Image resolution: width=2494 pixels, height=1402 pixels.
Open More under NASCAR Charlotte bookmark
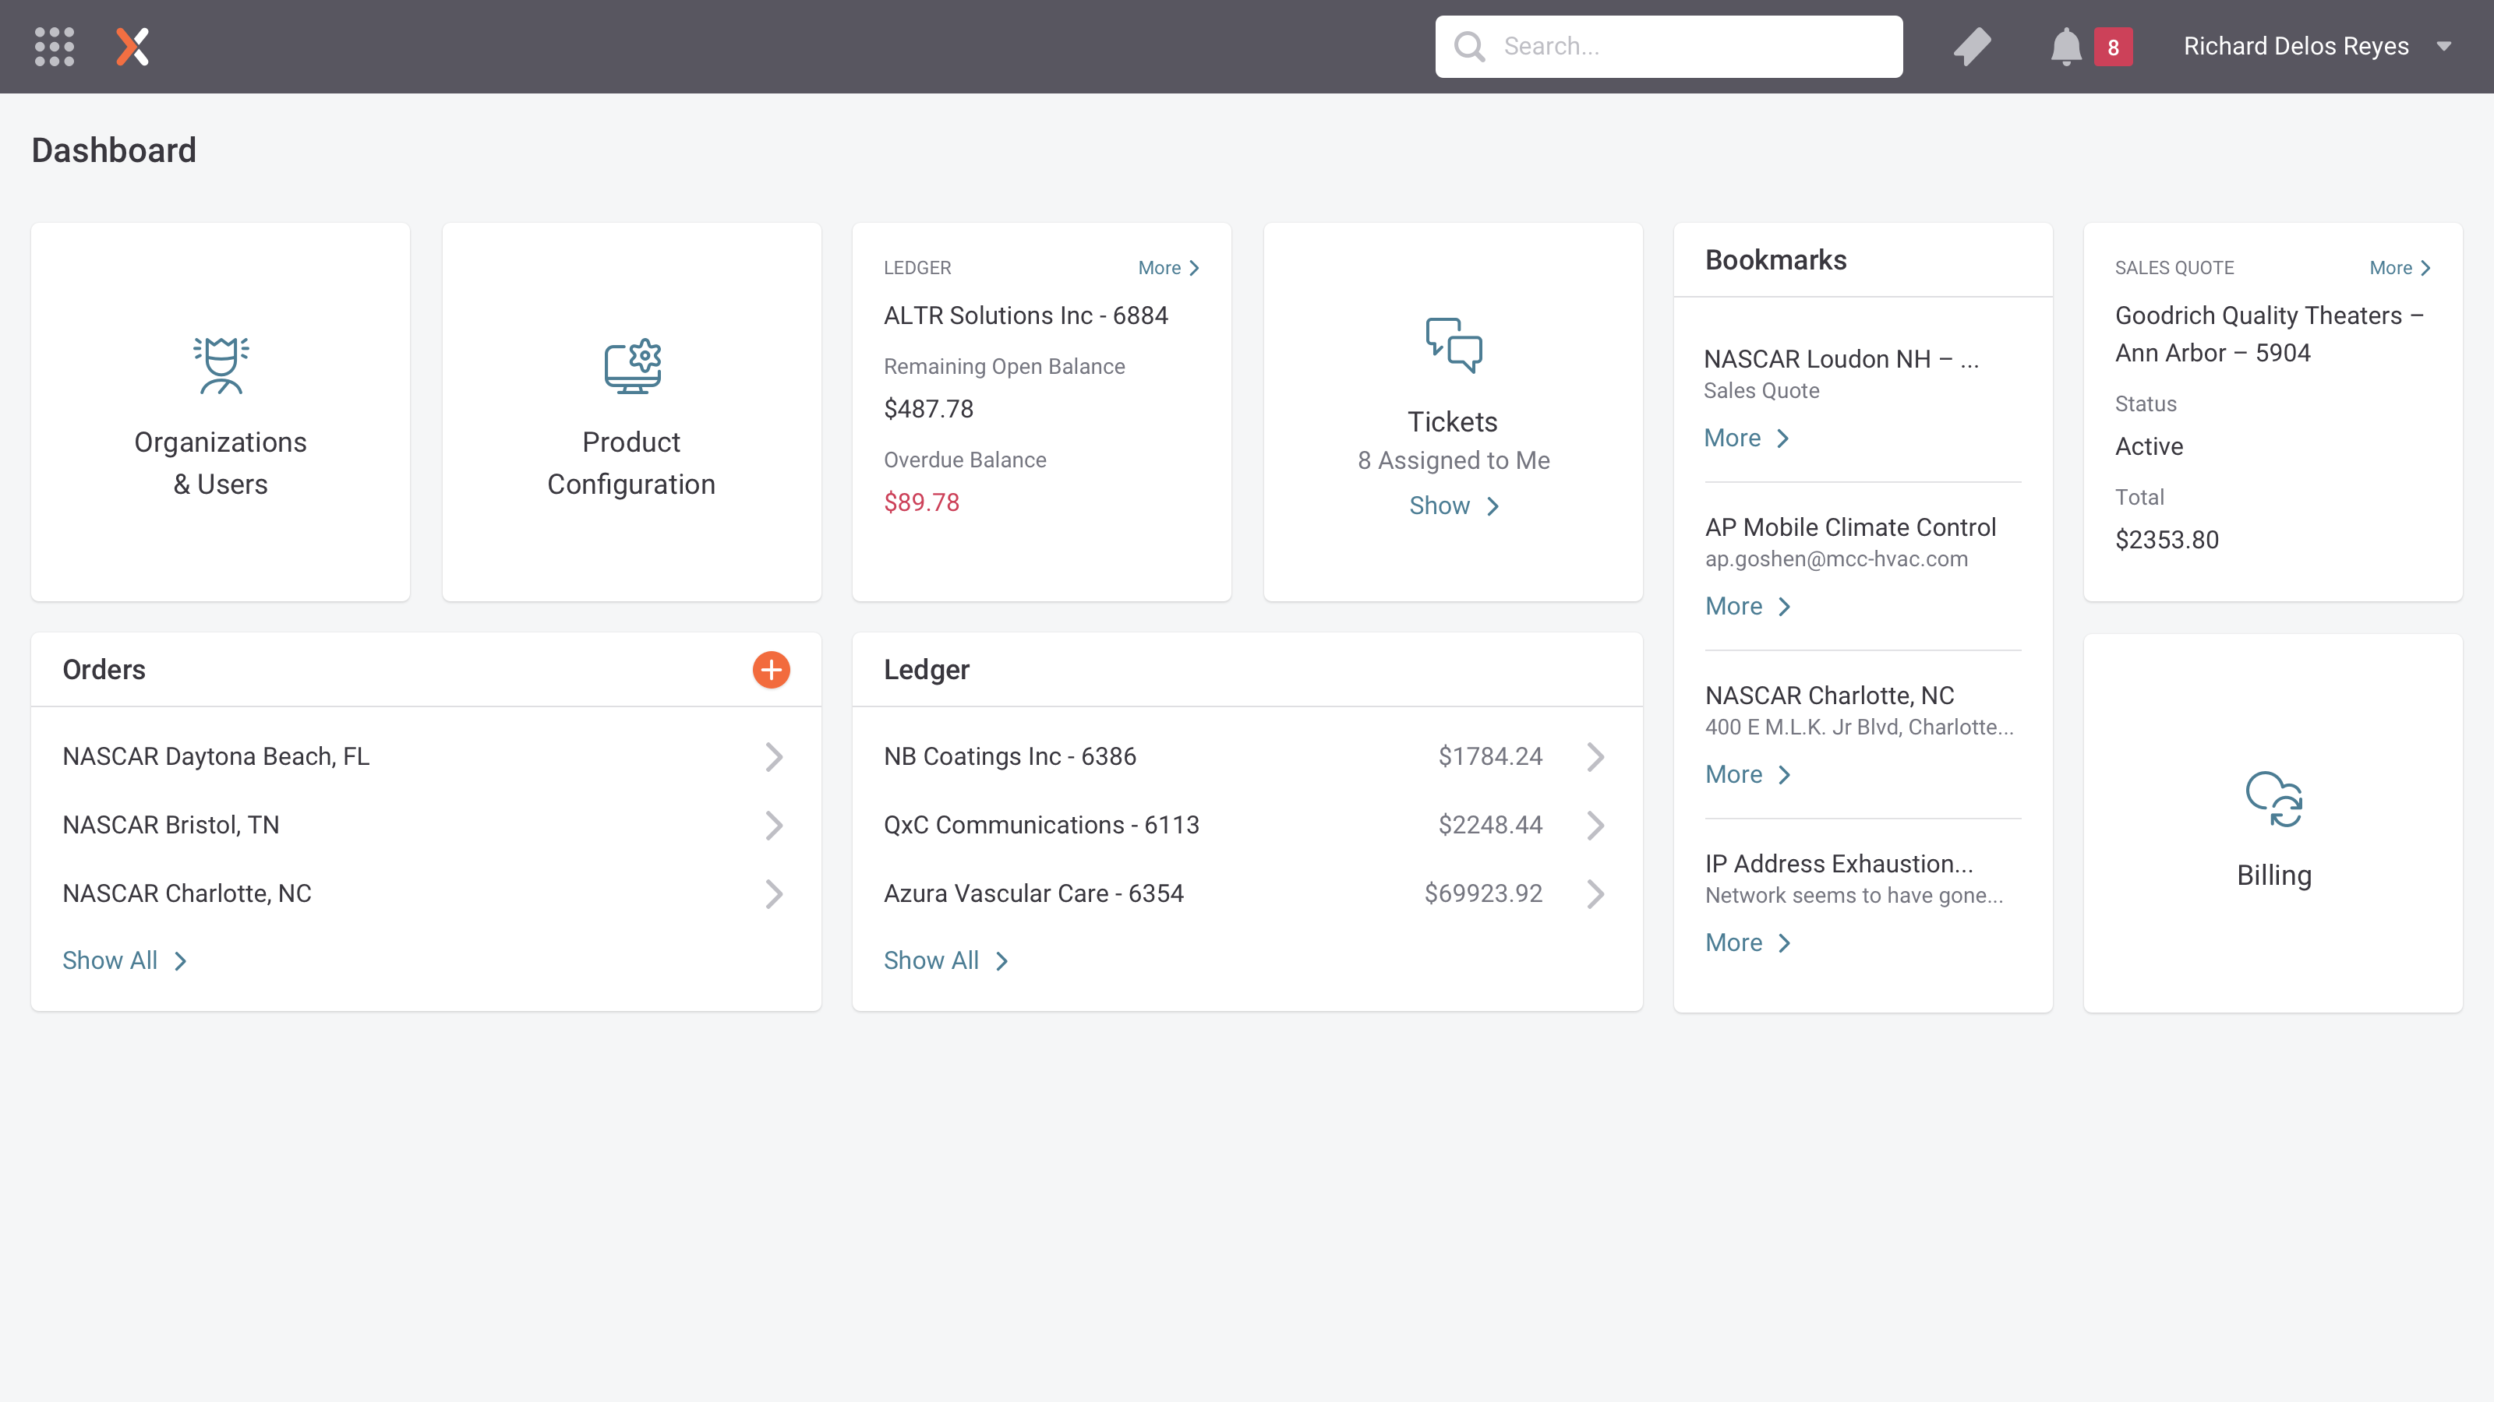1747,775
